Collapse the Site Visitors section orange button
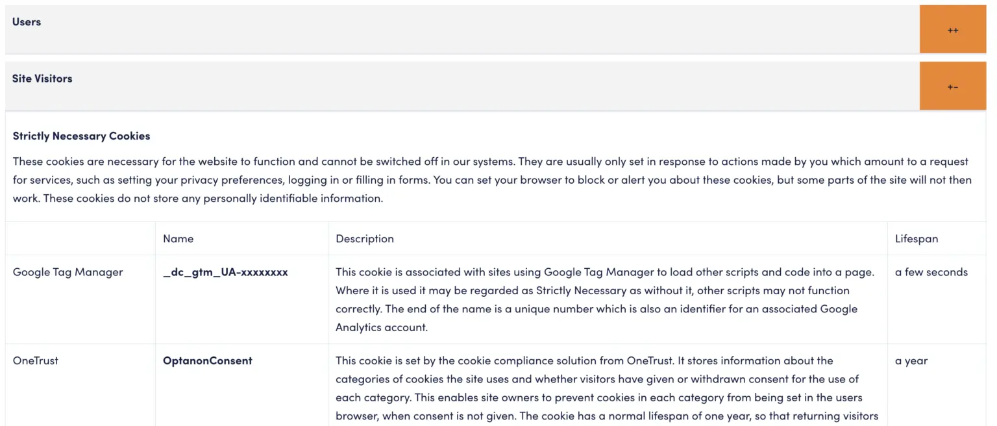 click(952, 86)
